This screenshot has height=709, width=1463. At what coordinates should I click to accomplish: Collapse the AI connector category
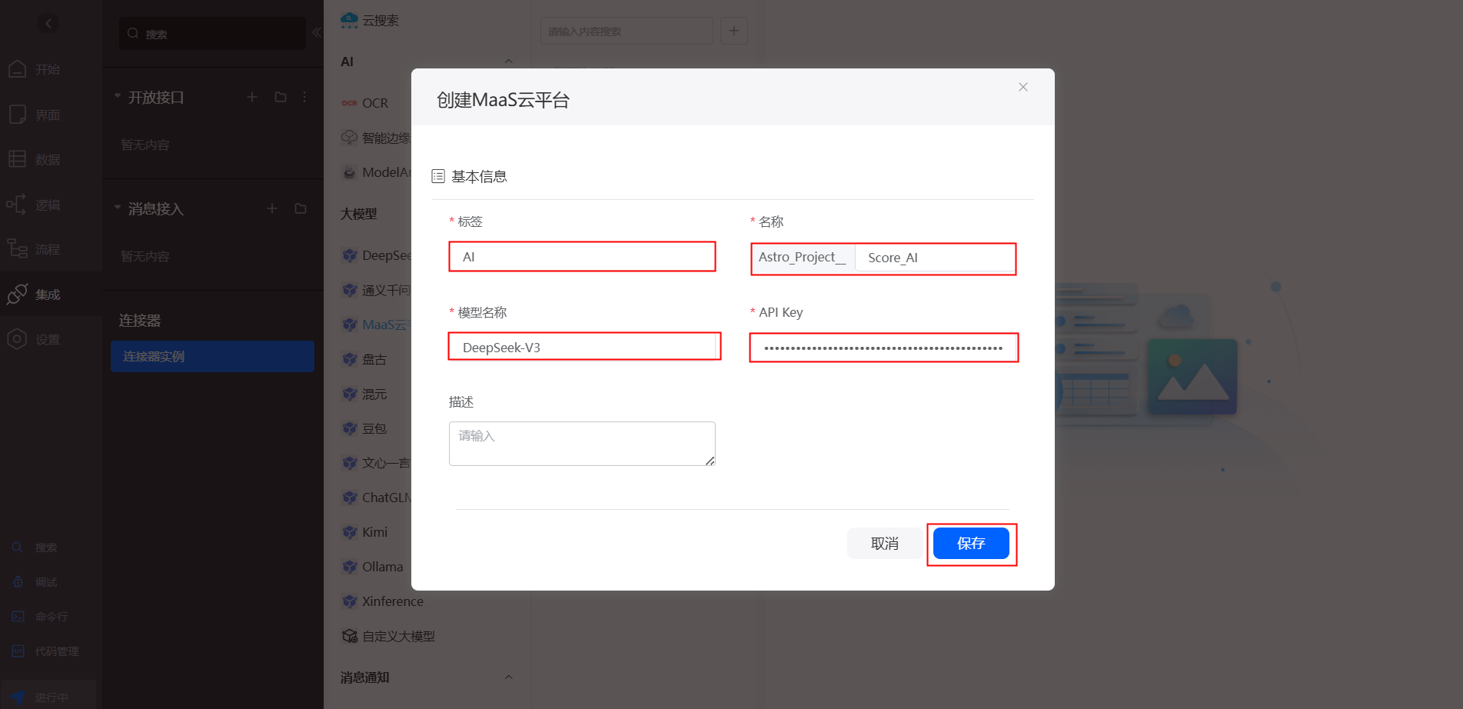508,62
